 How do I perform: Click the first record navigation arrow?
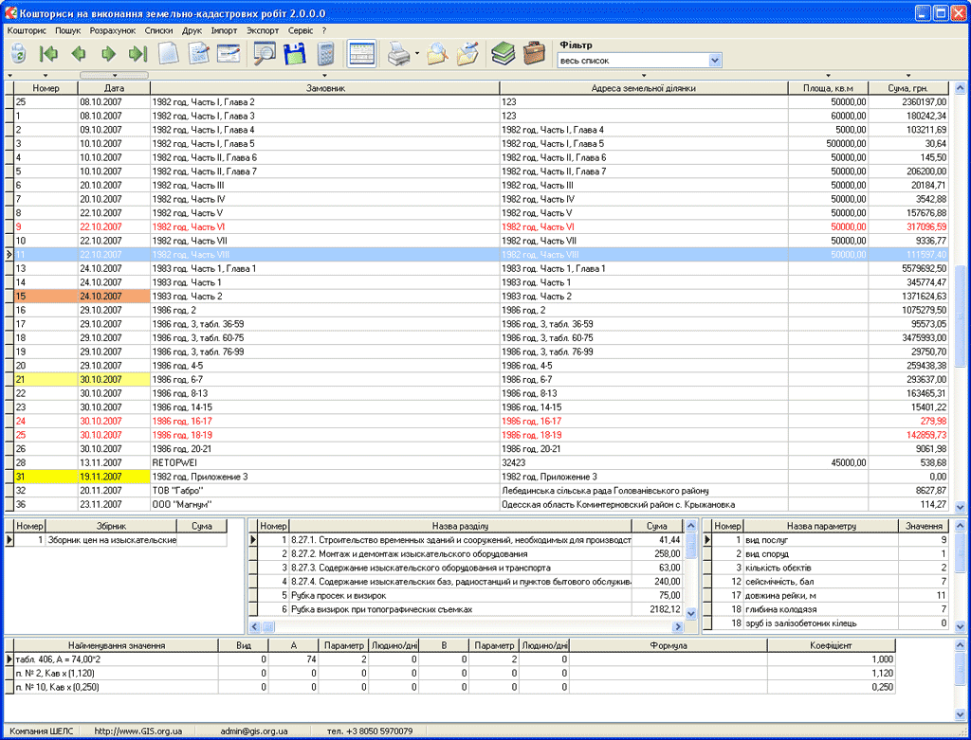(48, 54)
